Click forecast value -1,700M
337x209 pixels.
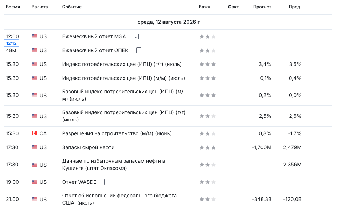pyautogui.click(x=262, y=147)
